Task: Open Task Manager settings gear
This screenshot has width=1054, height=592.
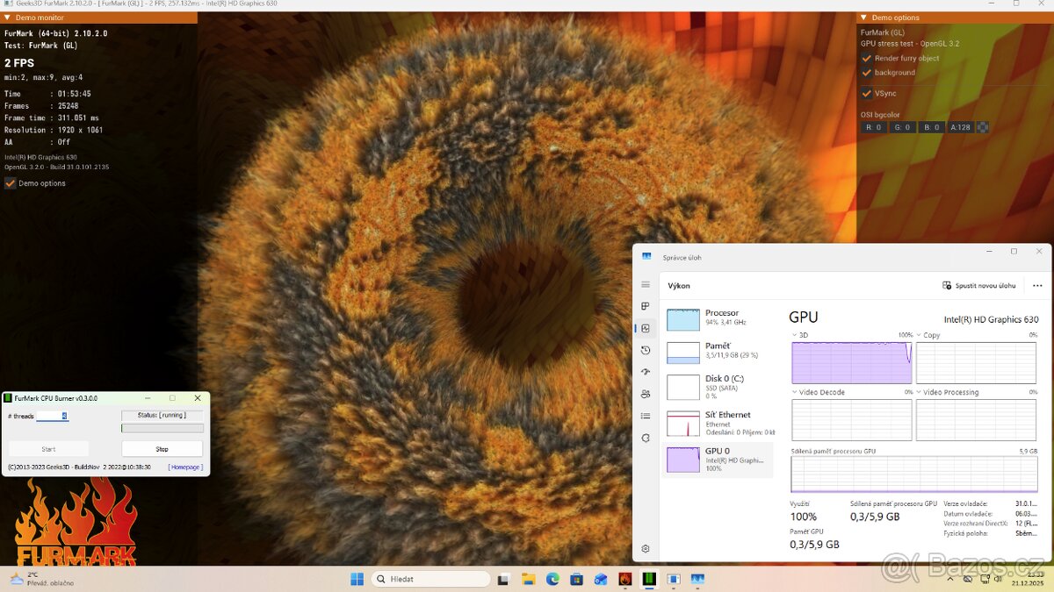Action: 646,548
